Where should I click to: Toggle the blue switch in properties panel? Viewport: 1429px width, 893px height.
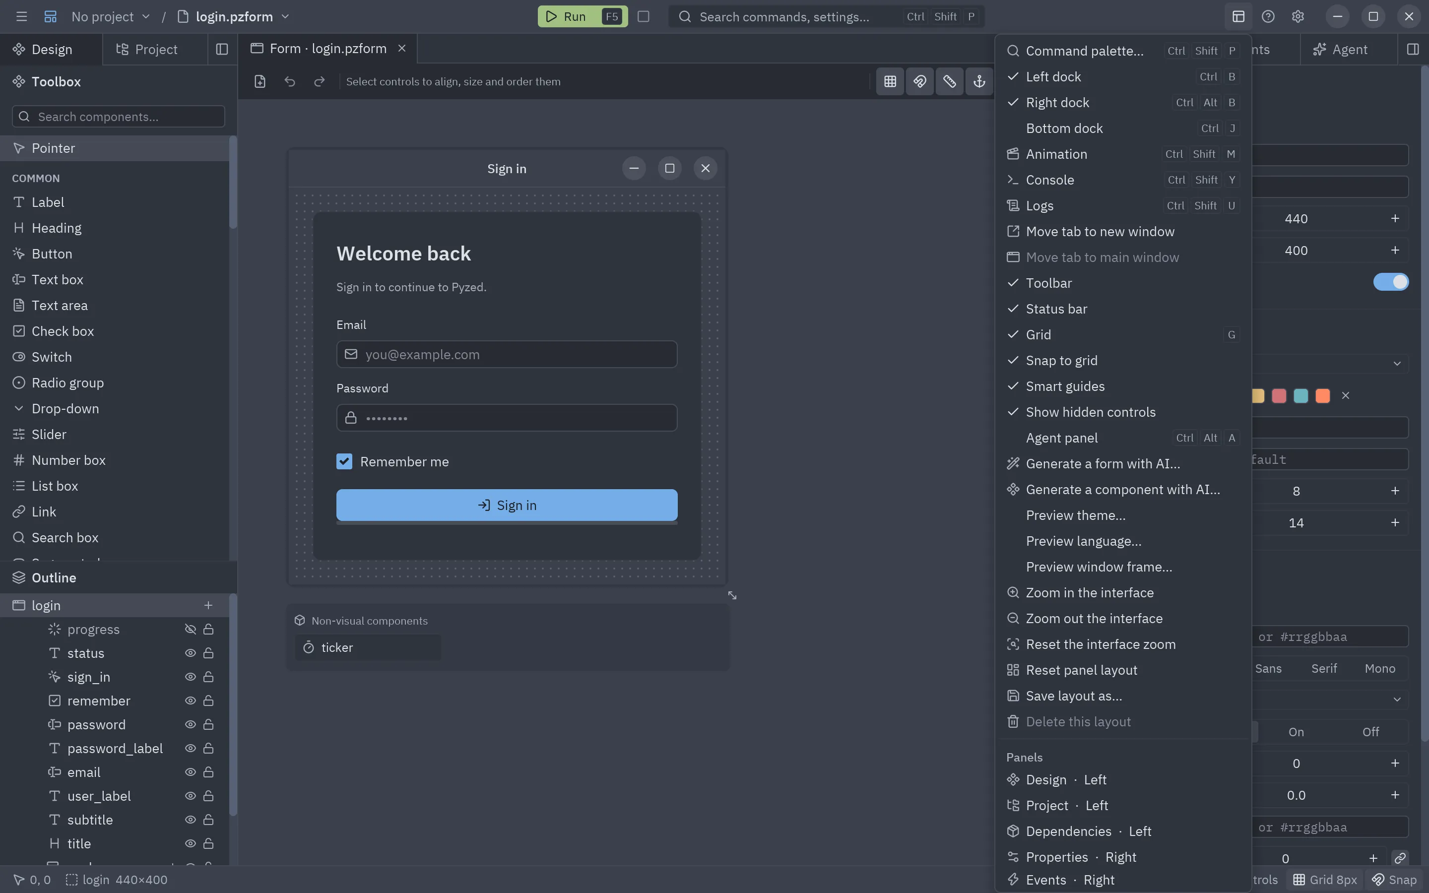click(x=1391, y=282)
